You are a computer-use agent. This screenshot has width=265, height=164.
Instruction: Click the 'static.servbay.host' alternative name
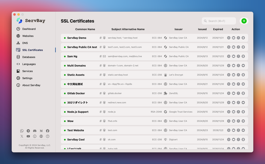coord(118,75)
